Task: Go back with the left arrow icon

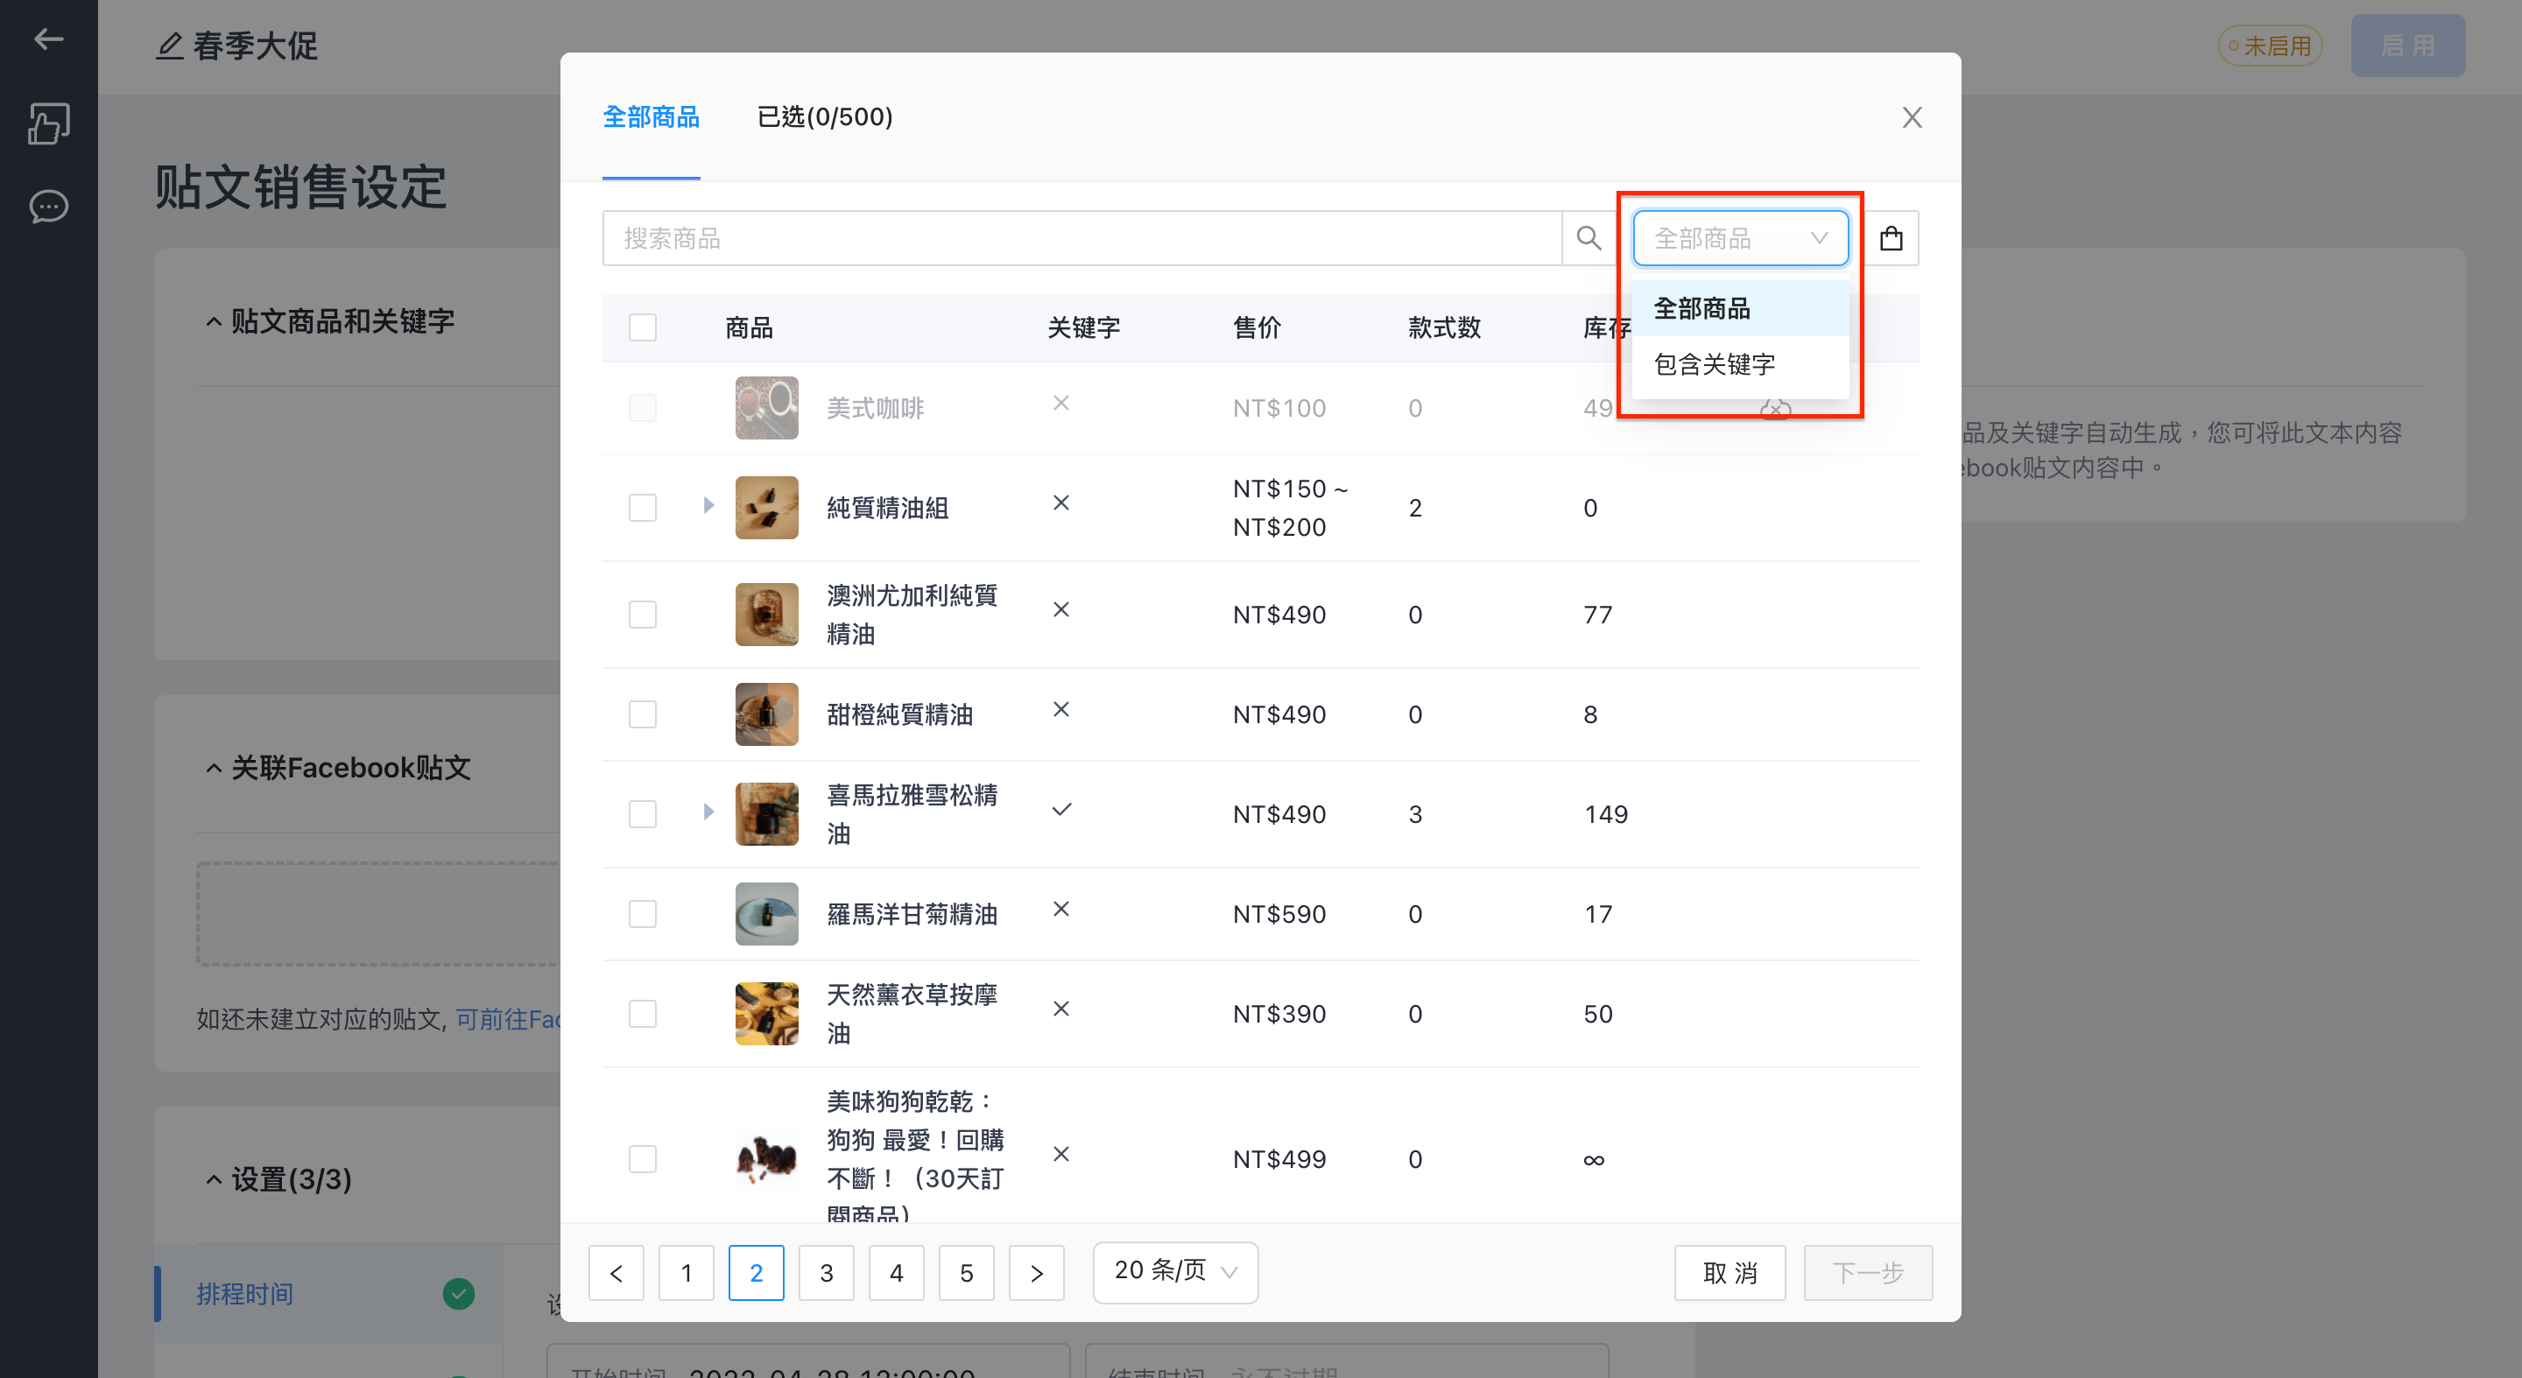Action: pyautogui.click(x=48, y=39)
